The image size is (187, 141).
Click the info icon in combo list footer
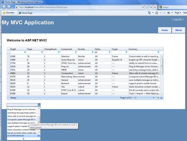coord(39,136)
